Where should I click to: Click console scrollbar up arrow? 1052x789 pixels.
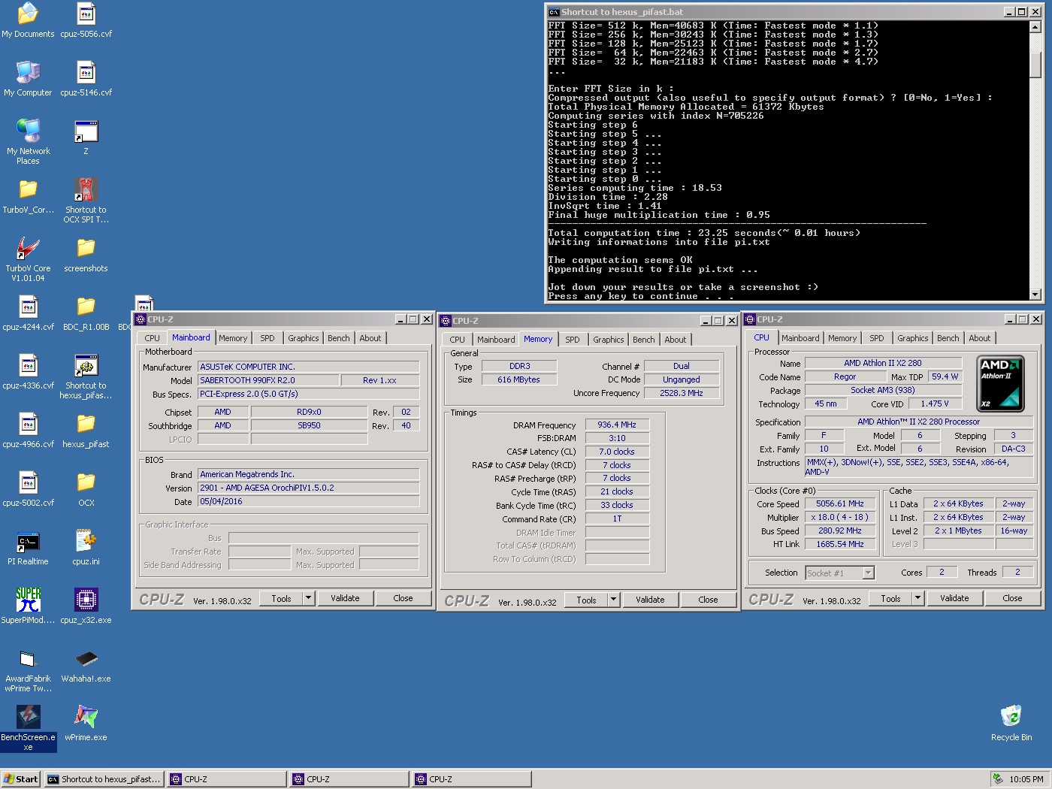pos(1035,26)
